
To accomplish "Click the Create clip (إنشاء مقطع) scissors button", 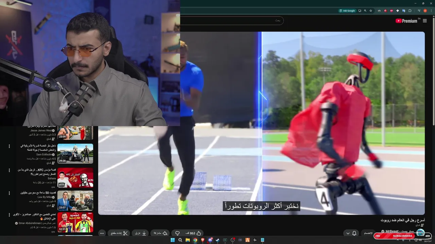I will (119, 233).
